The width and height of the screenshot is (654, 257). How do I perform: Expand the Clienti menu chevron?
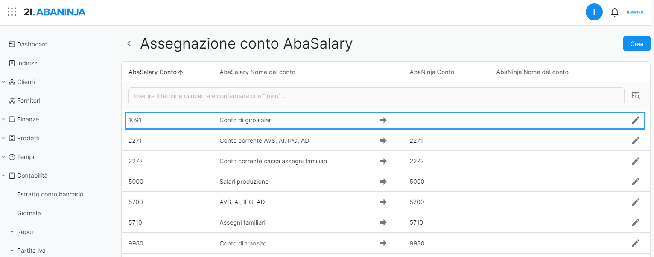(x=3, y=82)
